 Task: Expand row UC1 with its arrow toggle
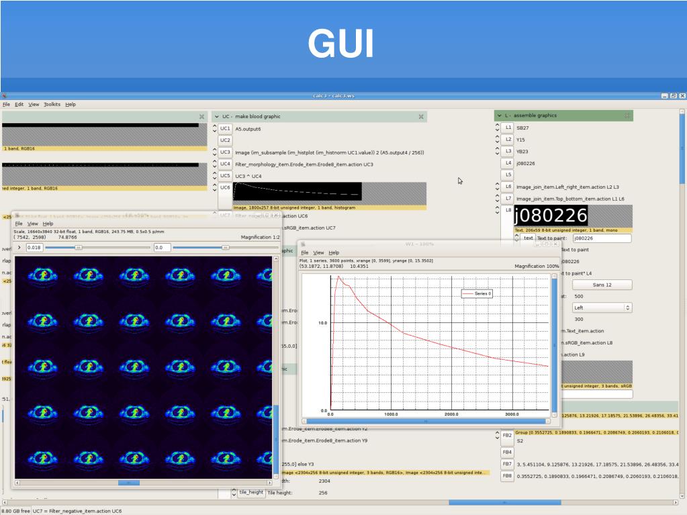tap(215, 129)
